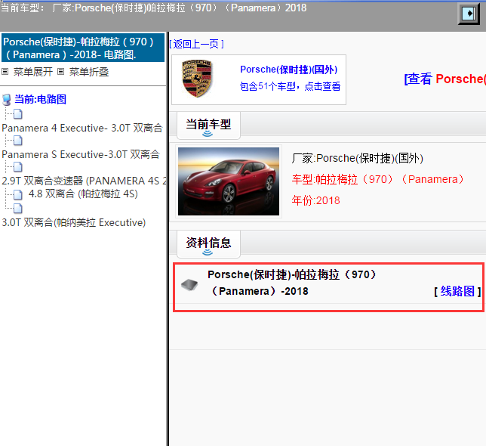Click the Porsche crest logo

(x=197, y=79)
